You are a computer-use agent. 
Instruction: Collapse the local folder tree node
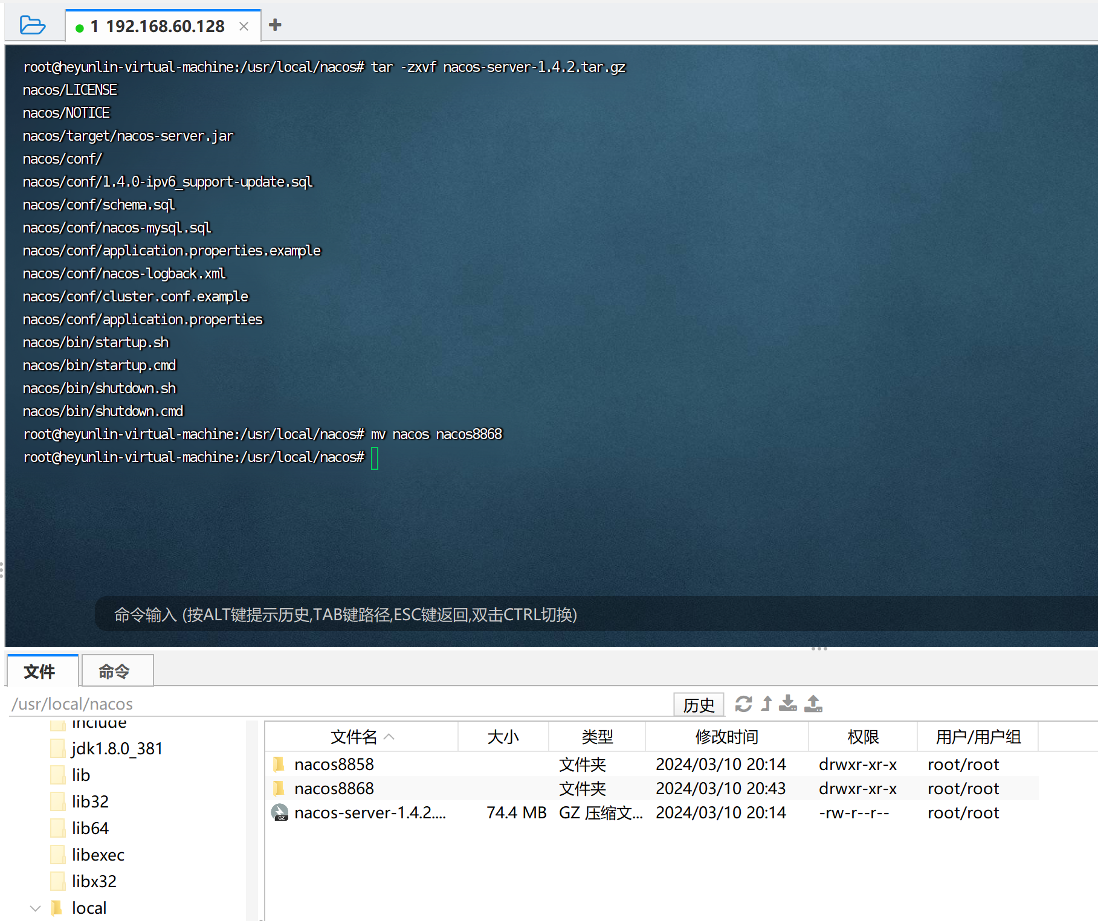[35, 908]
